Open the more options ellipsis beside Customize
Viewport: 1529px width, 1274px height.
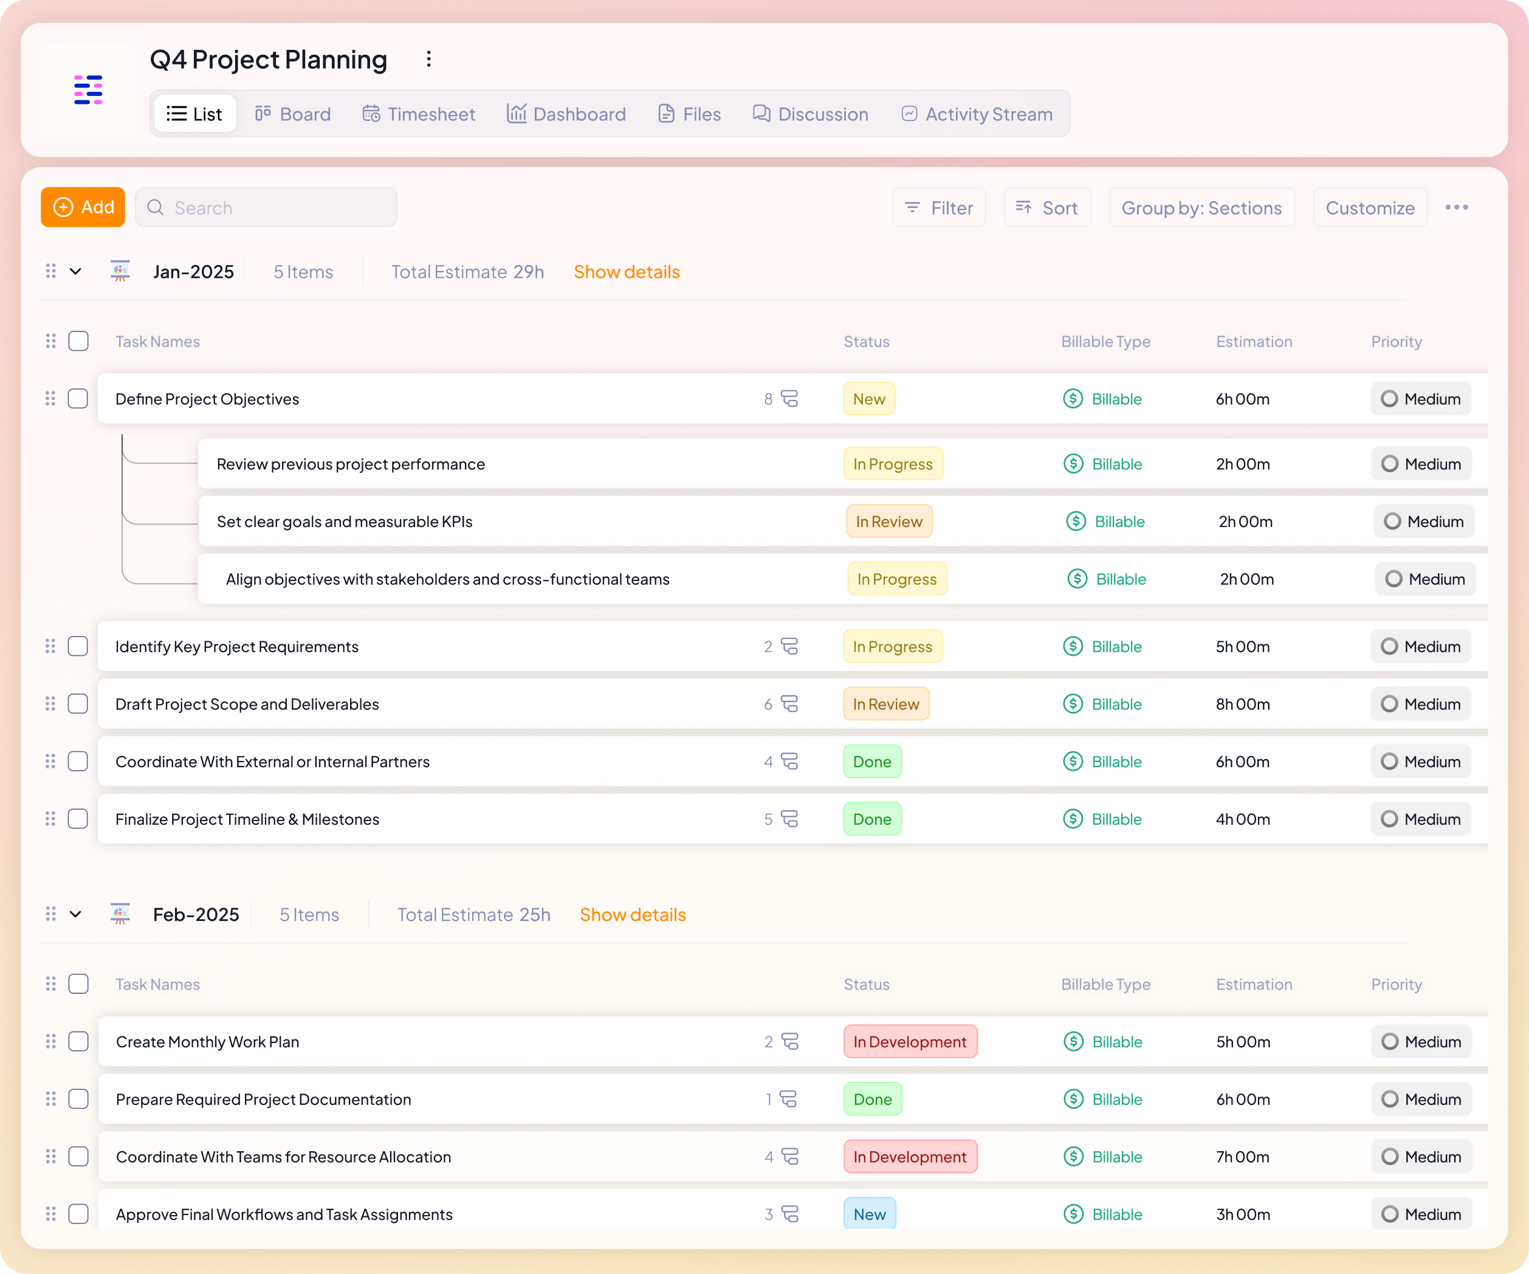[1457, 207]
